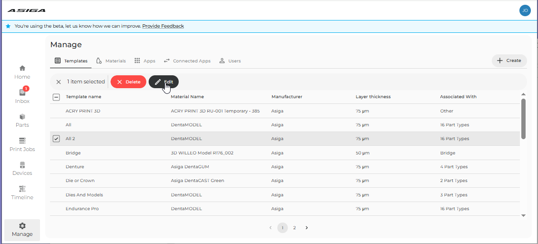This screenshot has height=244, width=538.
Task: Click the 4 Part Types cell
Action: [454, 167]
